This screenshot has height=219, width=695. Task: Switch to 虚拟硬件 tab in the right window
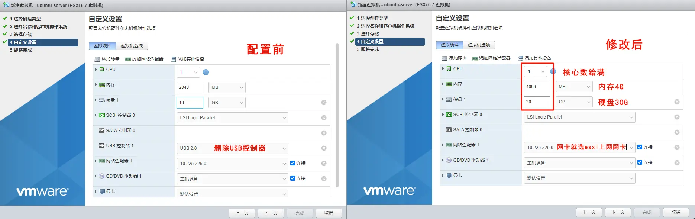pyautogui.click(x=450, y=45)
